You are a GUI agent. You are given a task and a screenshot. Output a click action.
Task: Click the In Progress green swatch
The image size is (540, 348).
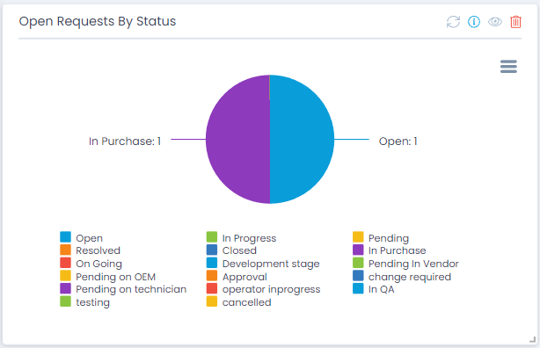click(212, 237)
